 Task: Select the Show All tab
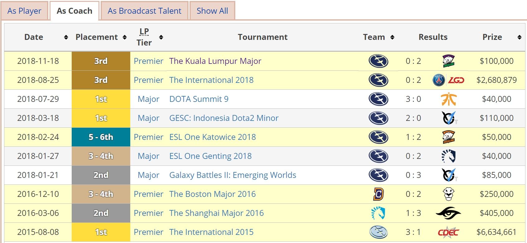coord(212,11)
